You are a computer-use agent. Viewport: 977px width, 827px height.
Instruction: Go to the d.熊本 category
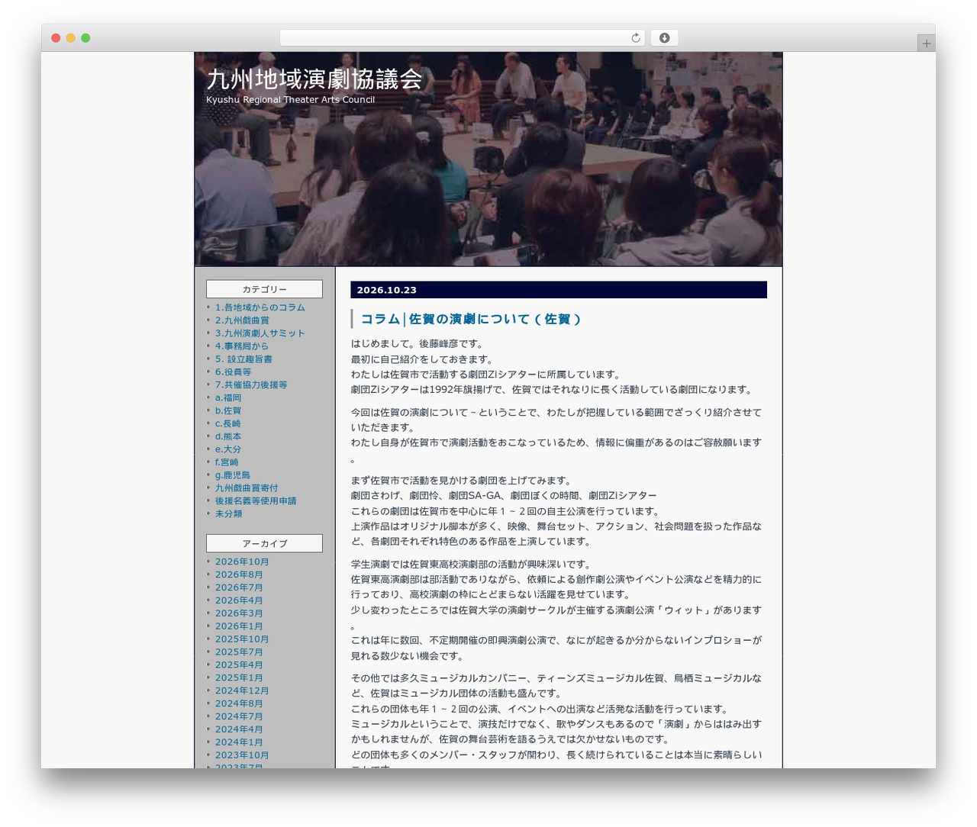228,437
